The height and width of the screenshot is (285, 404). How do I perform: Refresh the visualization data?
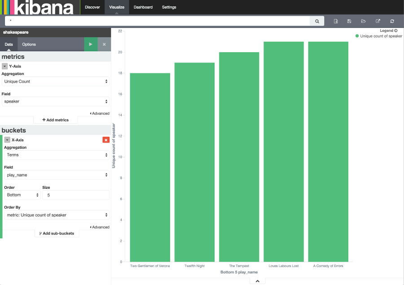pos(391,21)
